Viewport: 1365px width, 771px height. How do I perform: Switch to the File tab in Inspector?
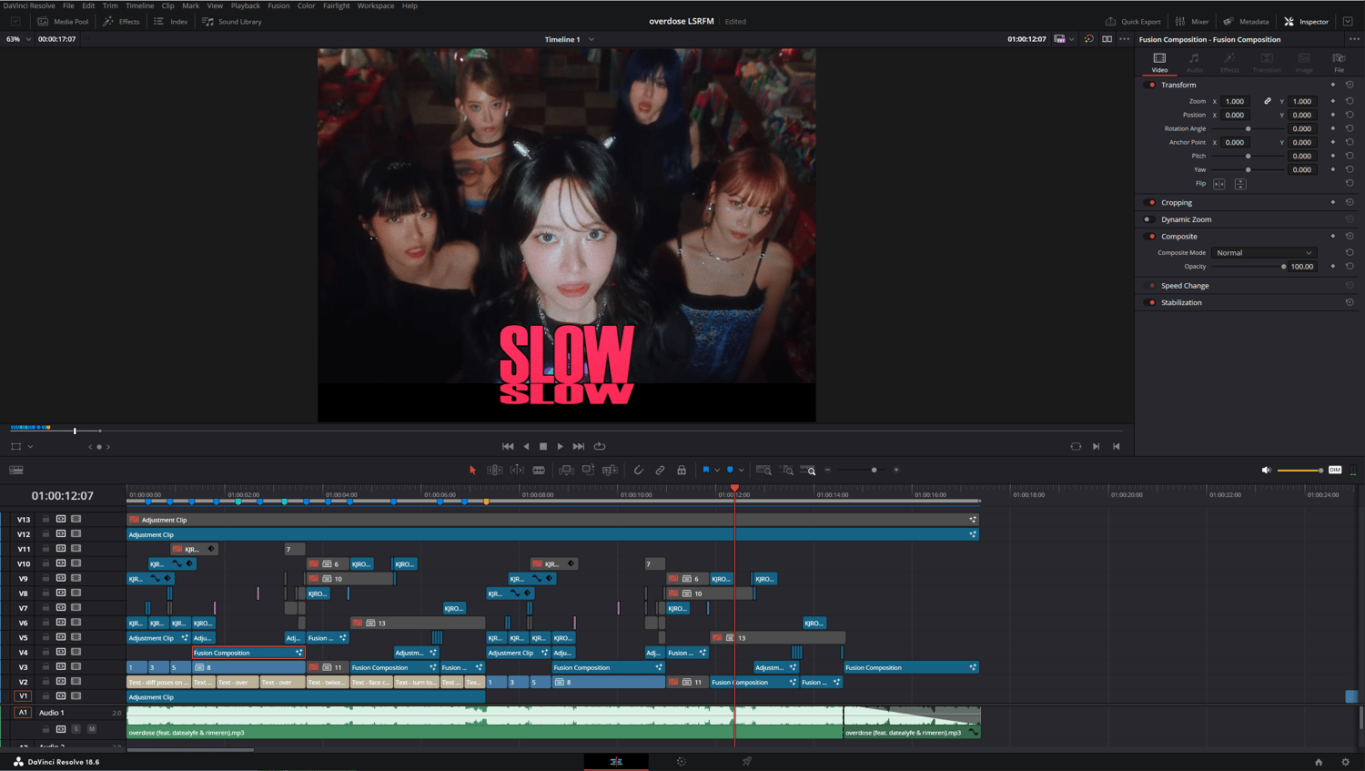tap(1339, 62)
